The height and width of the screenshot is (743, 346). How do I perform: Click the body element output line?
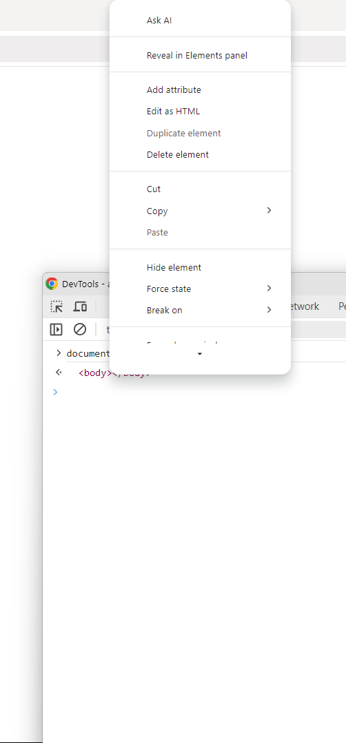click(114, 373)
